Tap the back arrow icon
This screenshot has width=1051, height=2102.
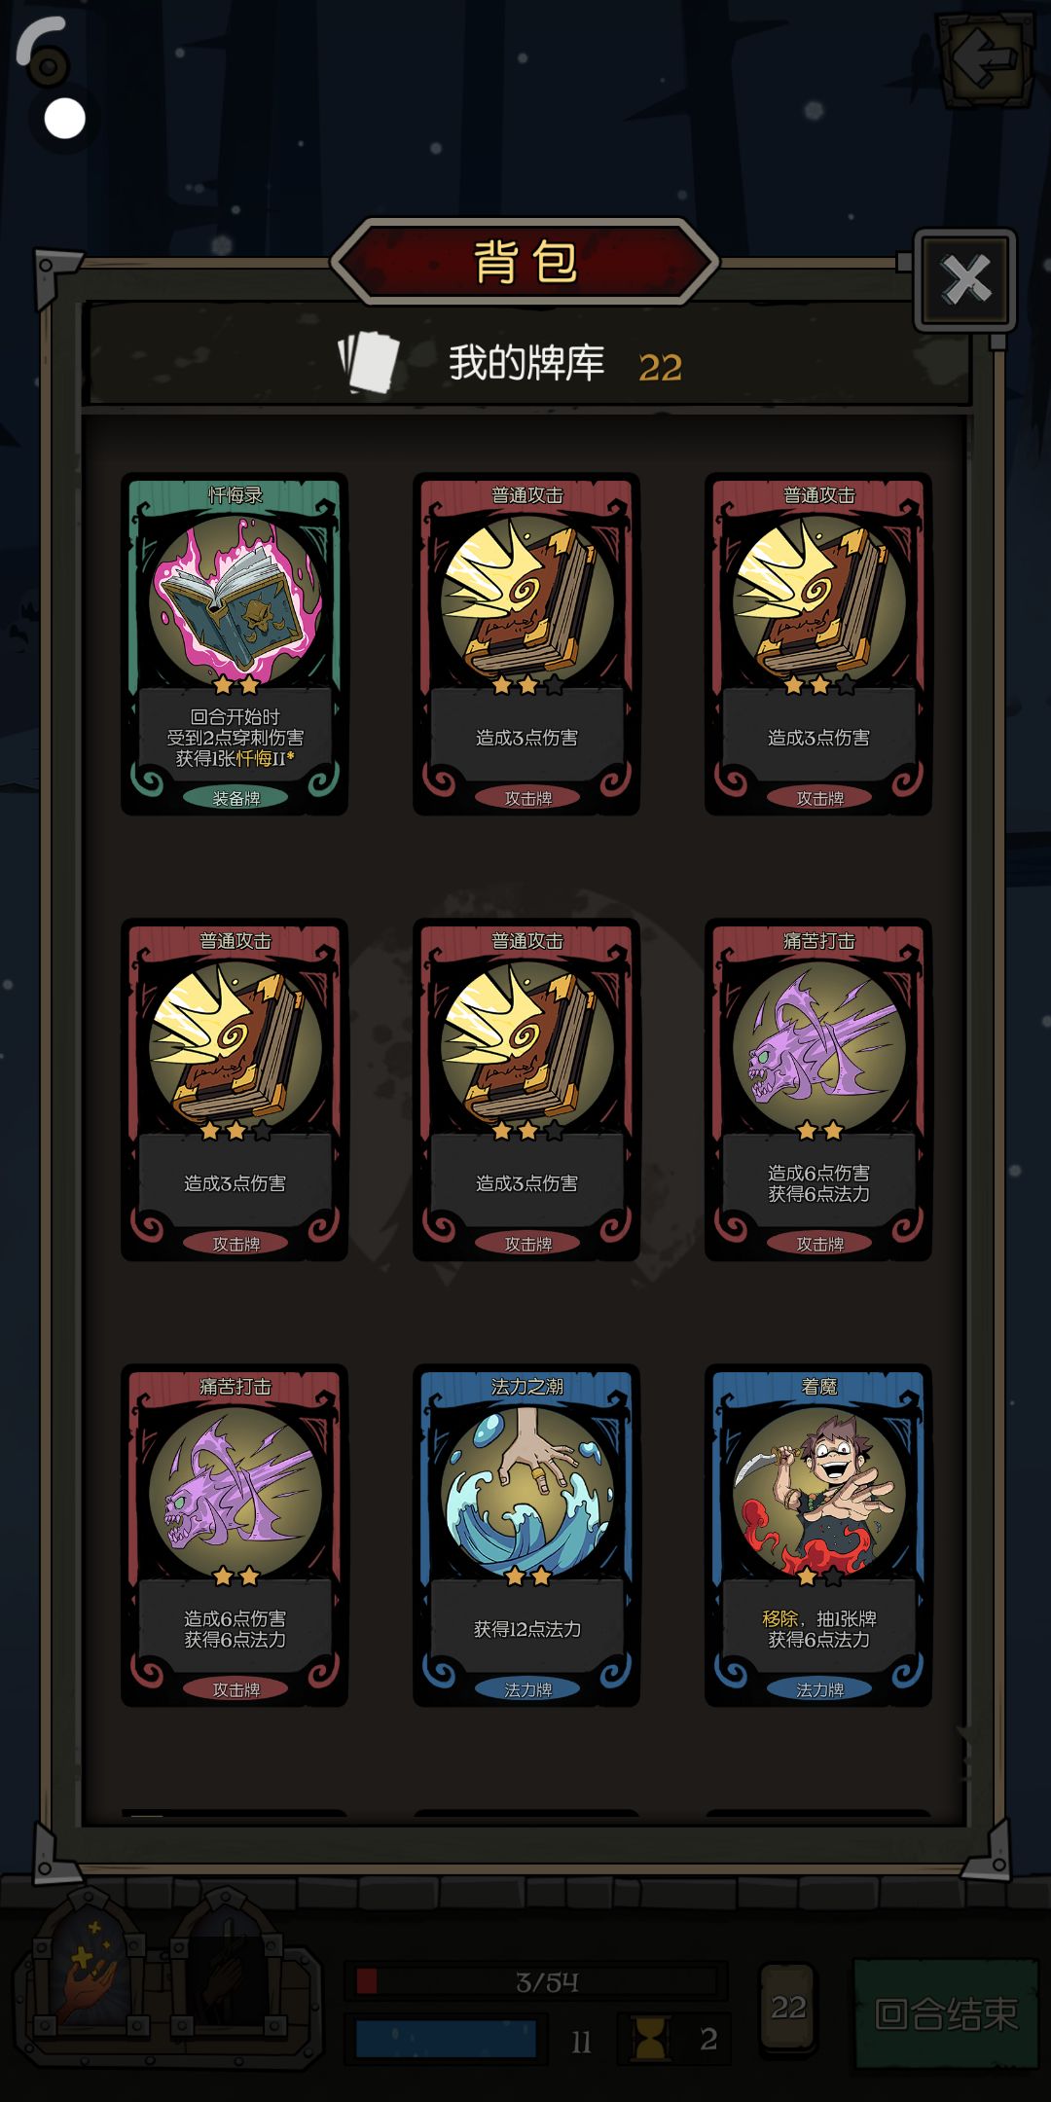coord(985,58)
